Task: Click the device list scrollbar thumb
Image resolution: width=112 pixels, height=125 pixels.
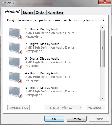Action: click(103, 49)
